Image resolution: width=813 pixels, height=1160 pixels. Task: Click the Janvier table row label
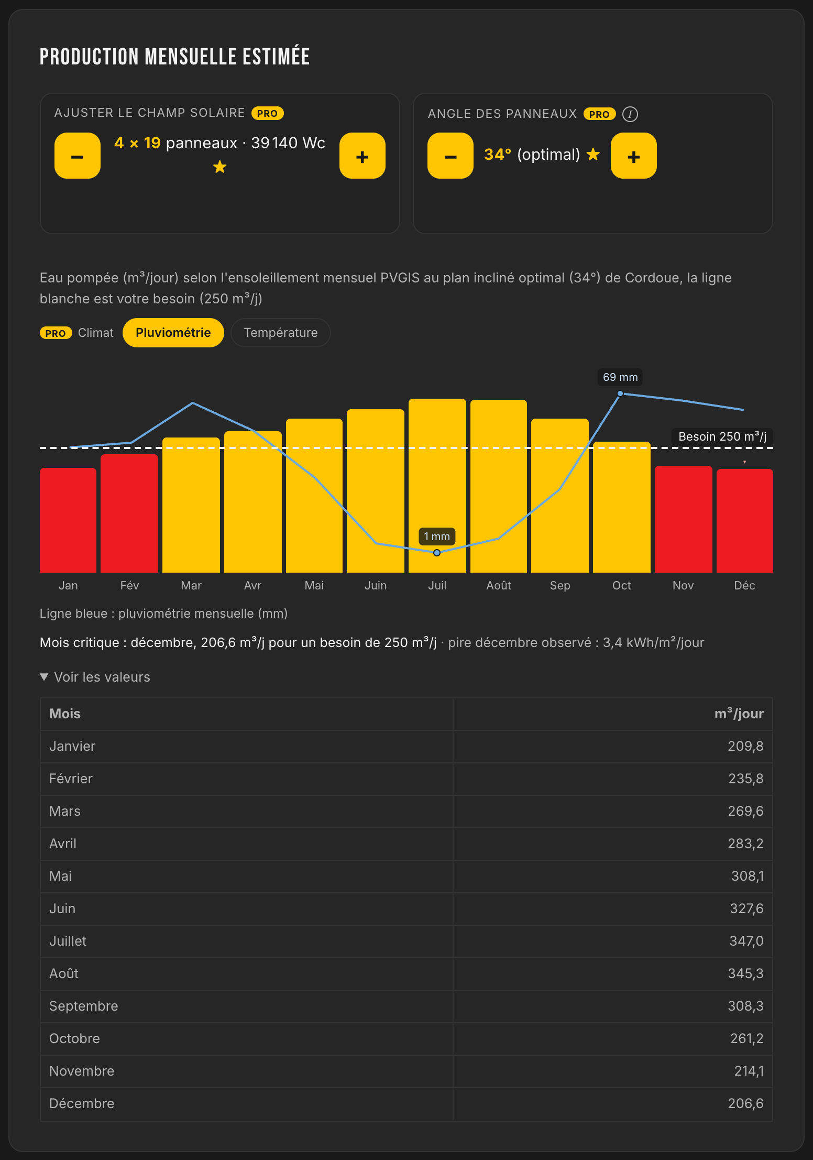click(x=72, y=746)
